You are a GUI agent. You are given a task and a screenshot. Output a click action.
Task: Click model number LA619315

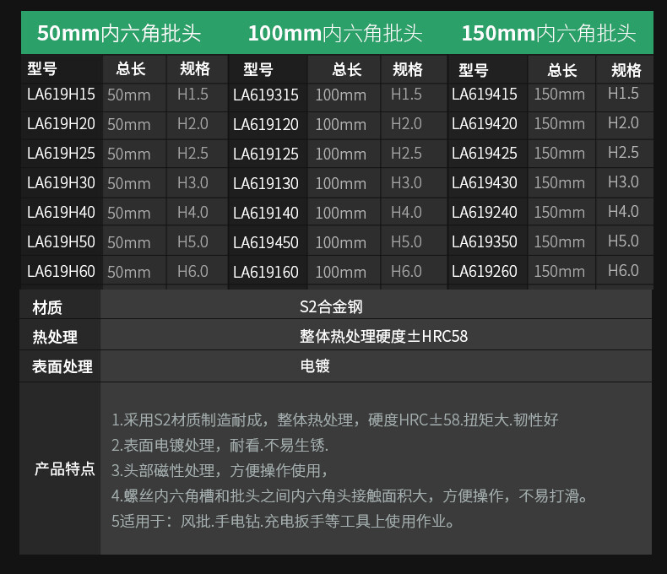(x=266, y=95)
